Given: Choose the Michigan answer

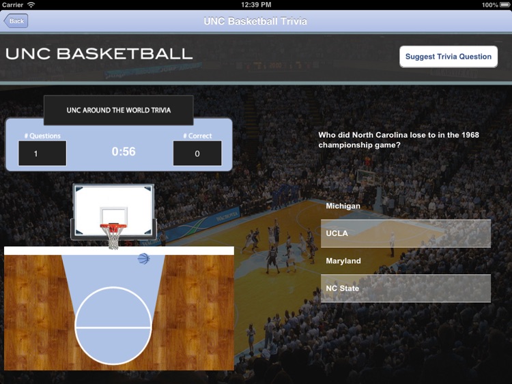Looking at the screenshot, I should (406, 206).
